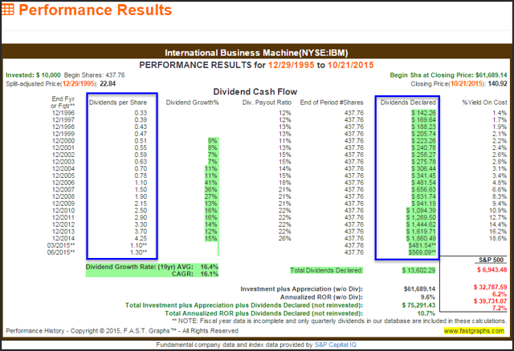514x351 pixels.
Task: Click the $ 1,860.49 dividends declared cell
Action: [x=421, y=238]
